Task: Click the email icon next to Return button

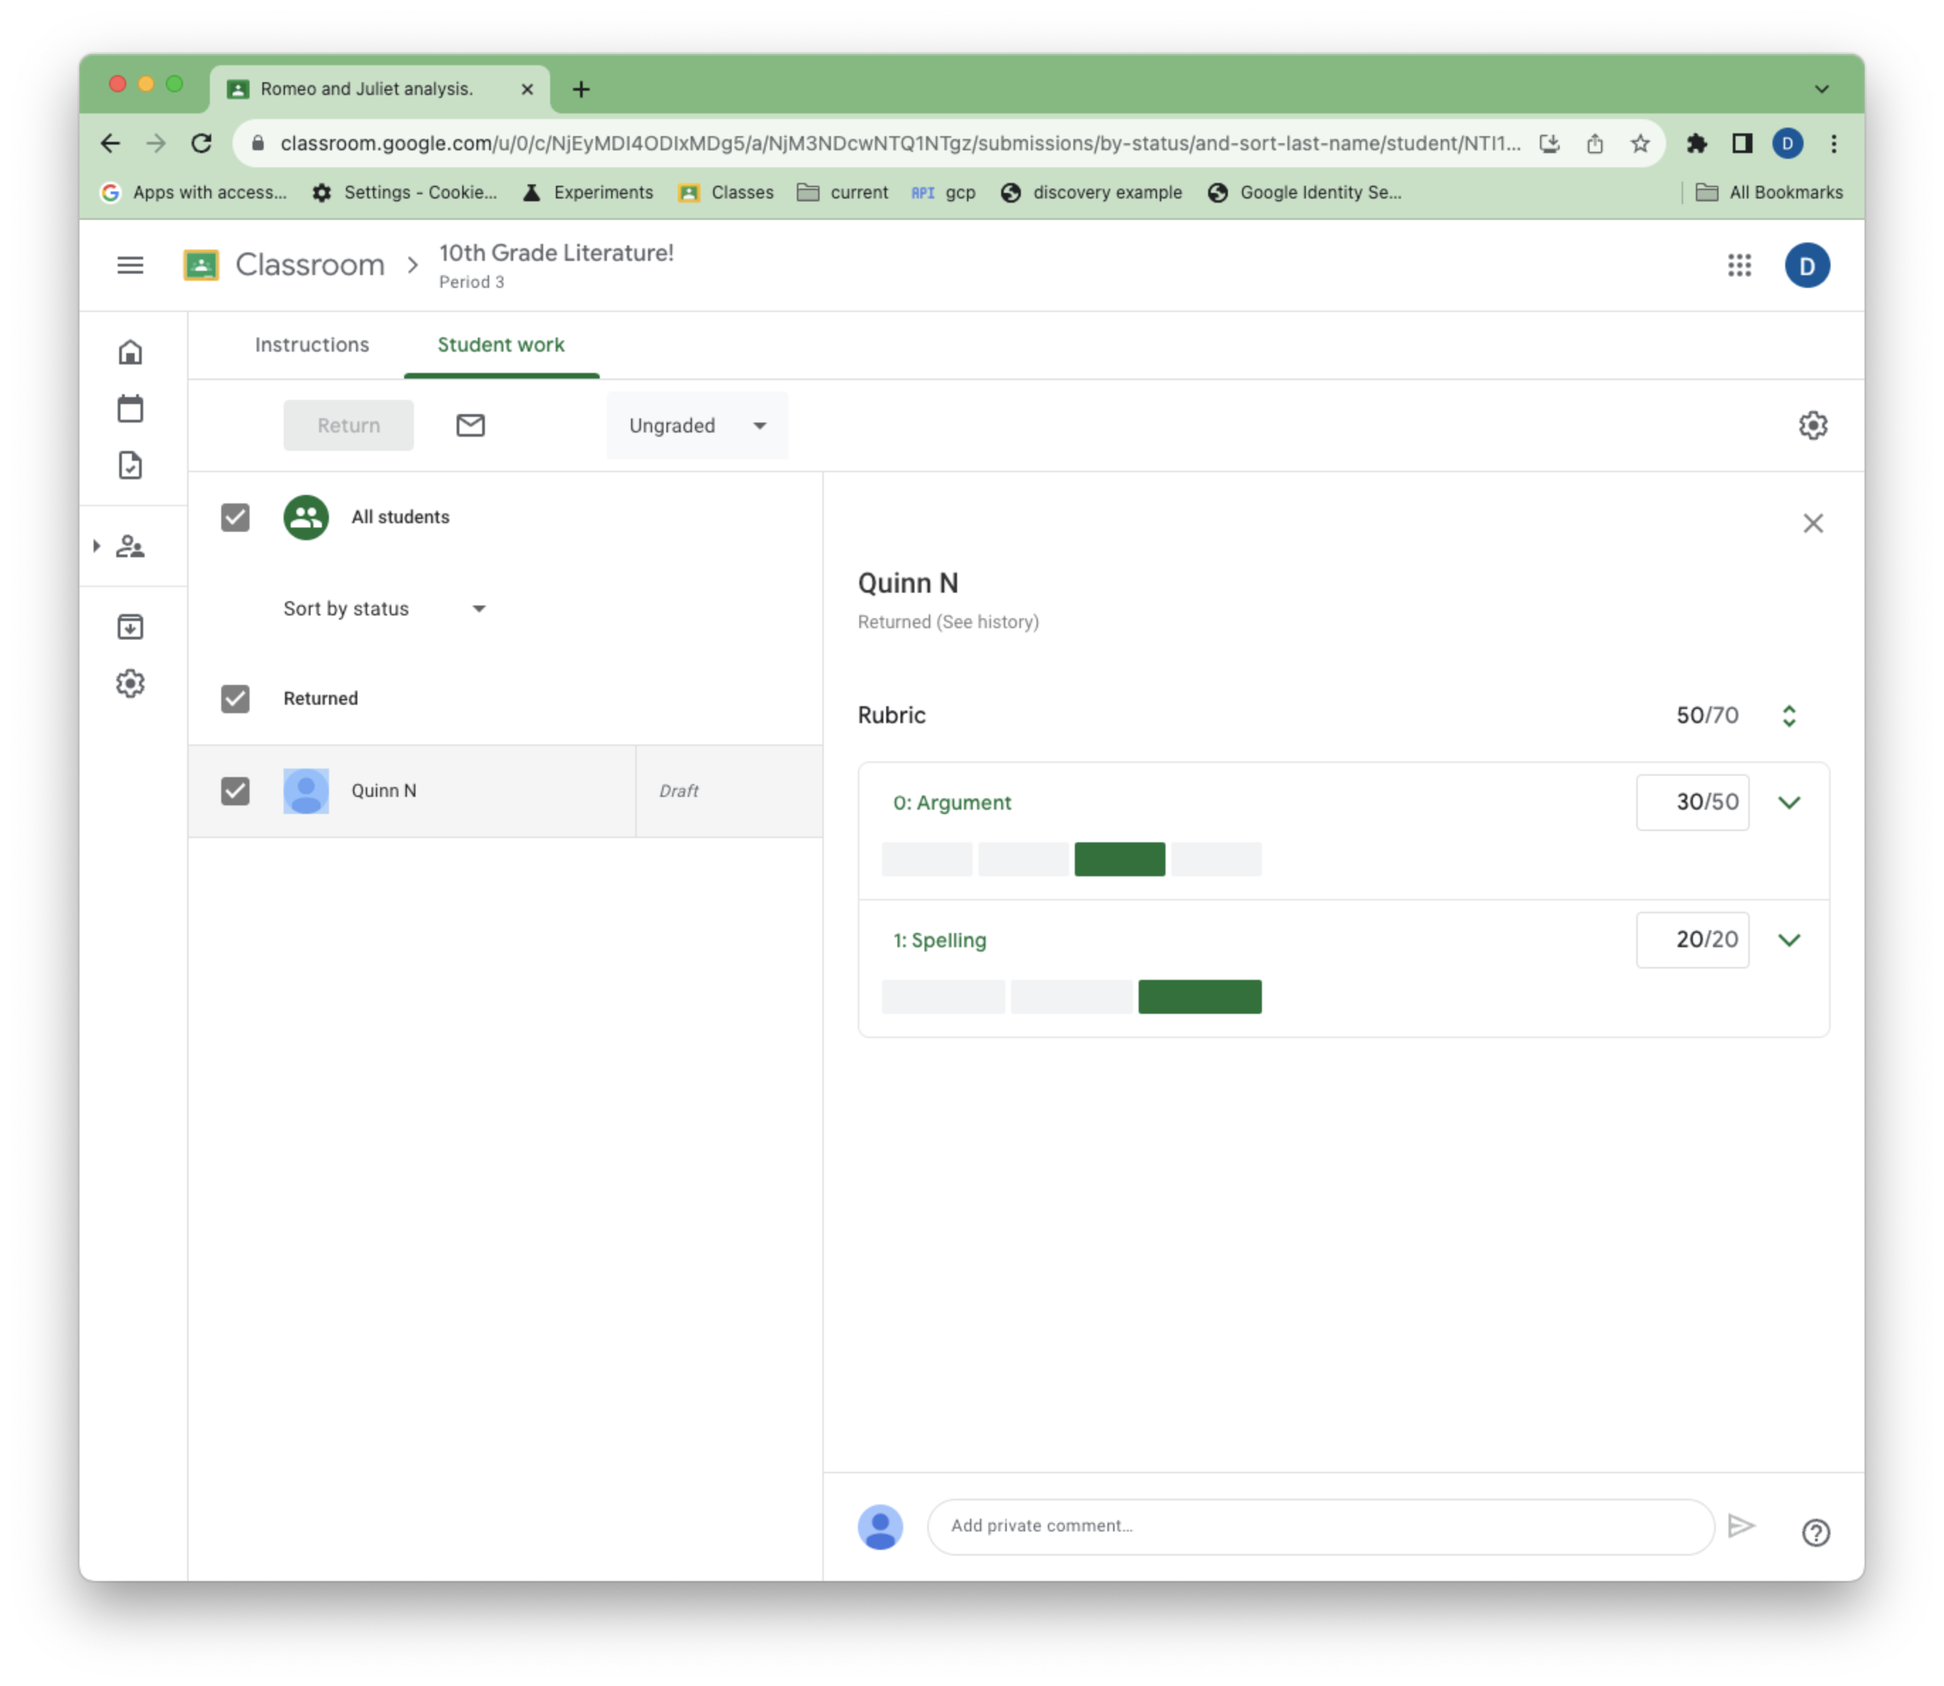Action: coord(469,425)
